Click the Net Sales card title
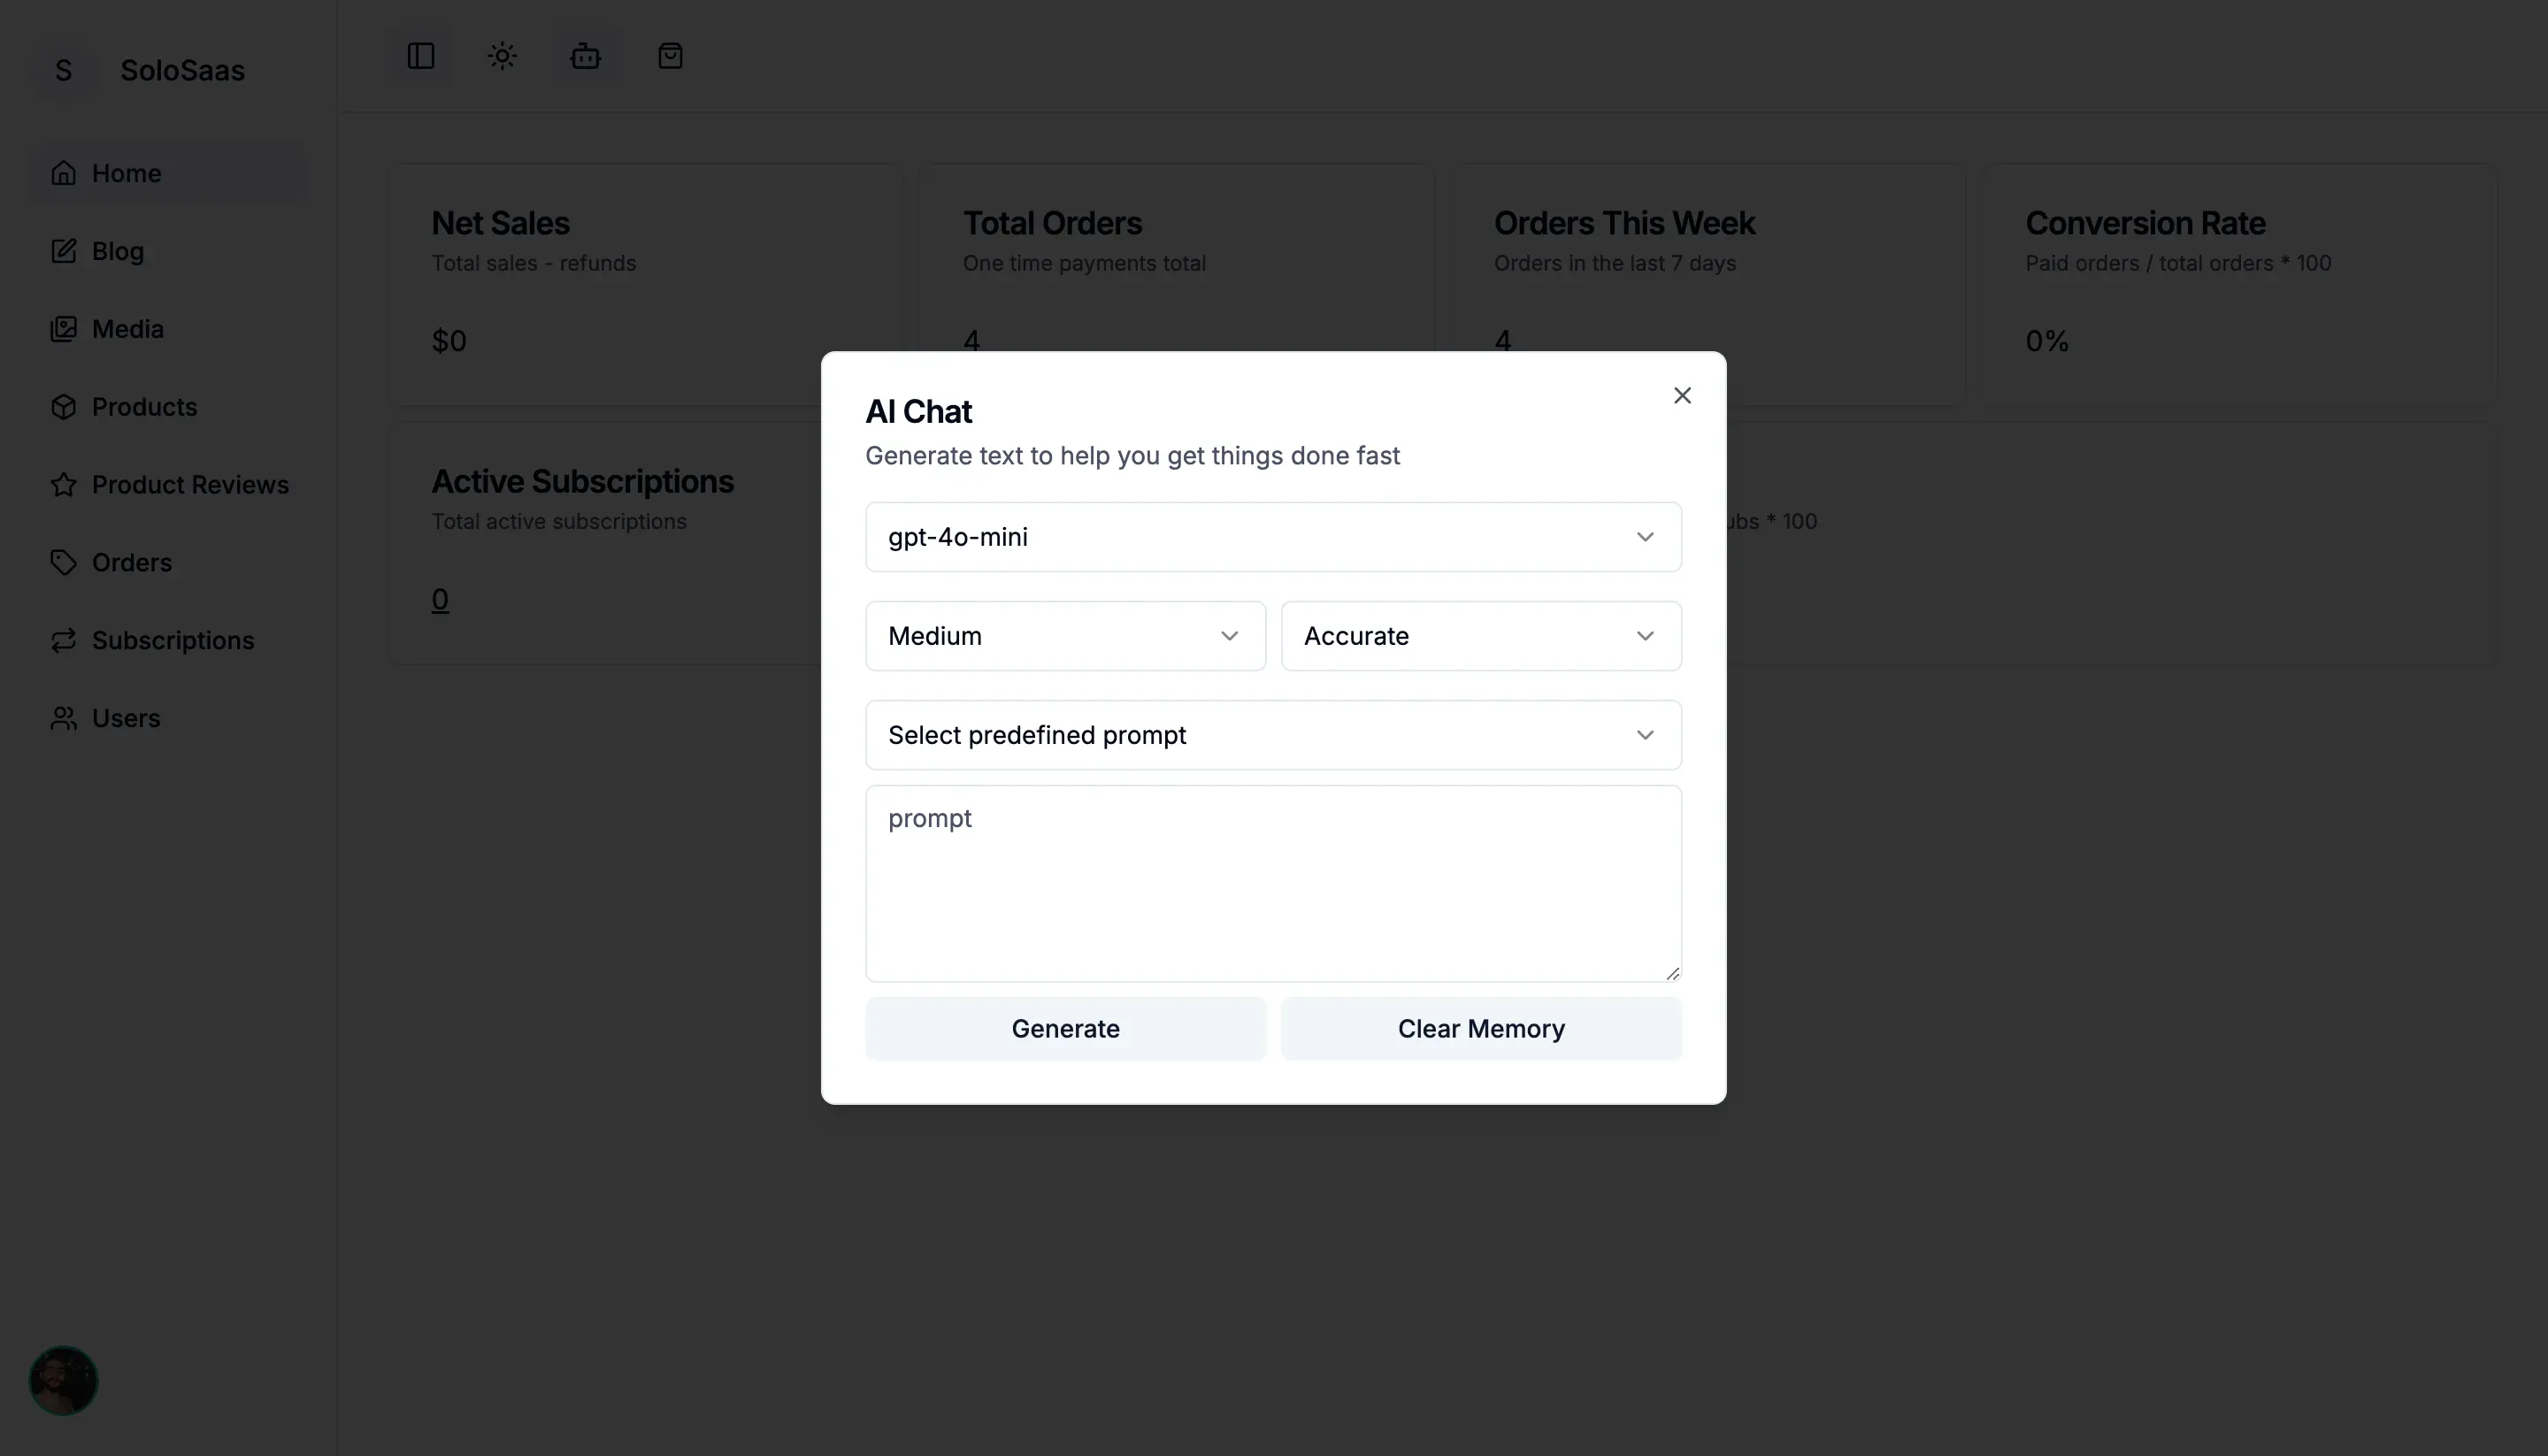Viewport: 2548px width, 1456px height. click(500, 223)
